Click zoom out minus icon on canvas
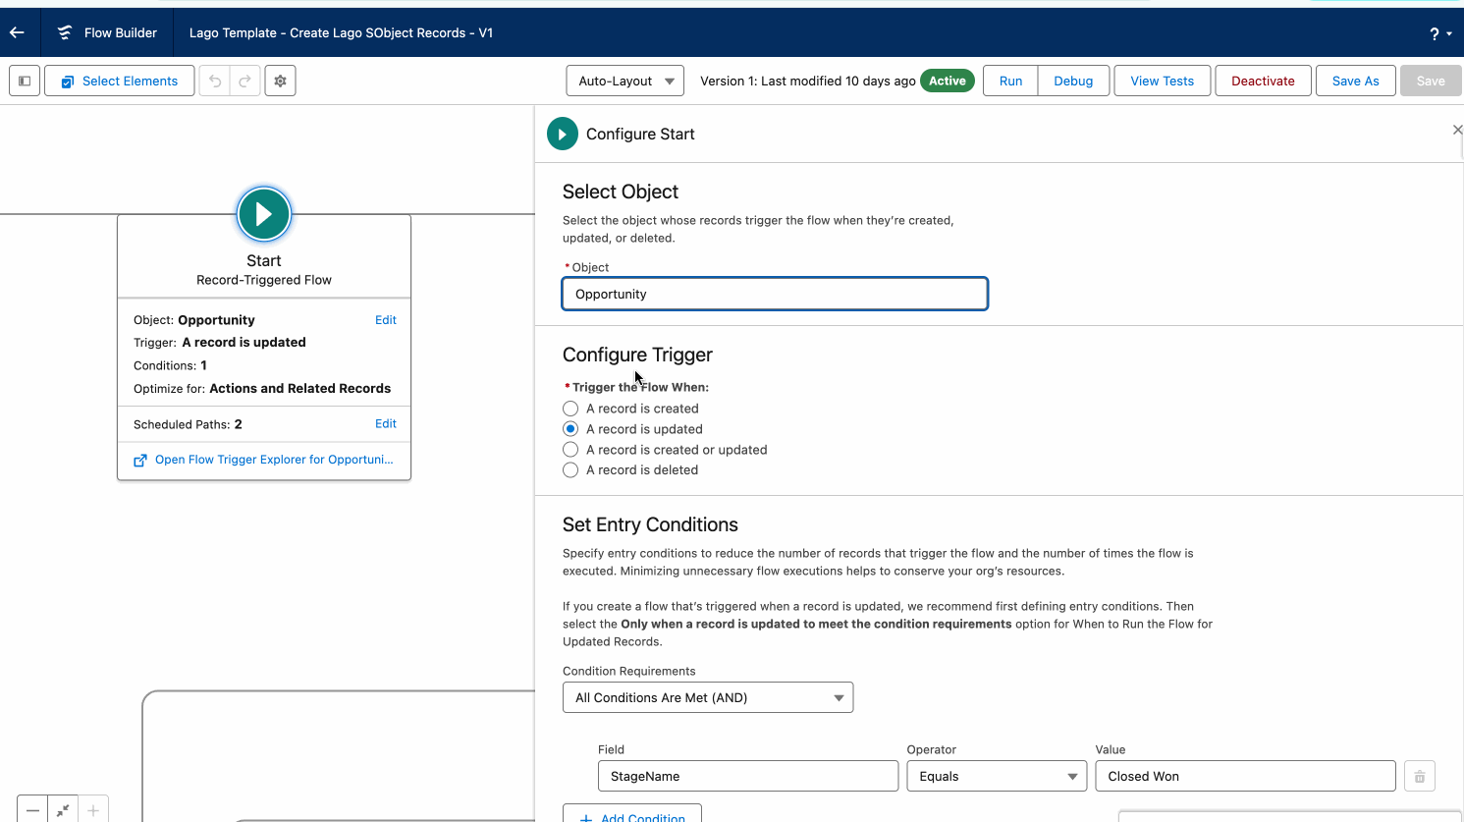Screen dimensions: 1464x822 tap(32, 810)
